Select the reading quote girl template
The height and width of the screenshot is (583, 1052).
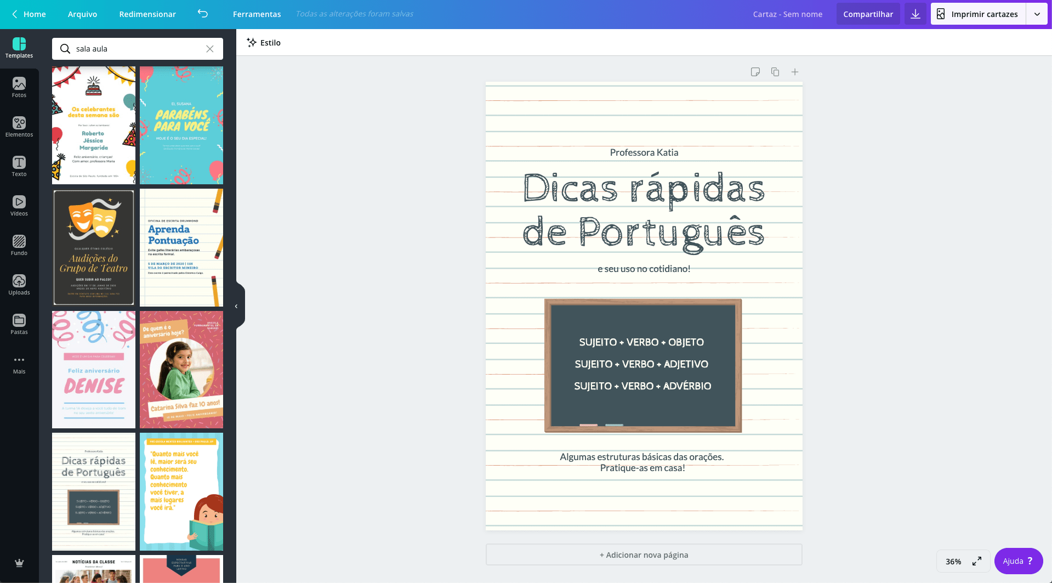(x=181, y=491)
